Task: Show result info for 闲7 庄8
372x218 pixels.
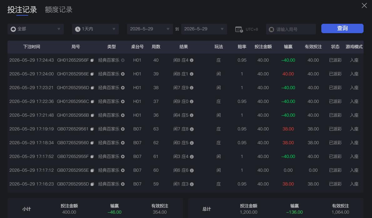Action: (x=192, y=129)
